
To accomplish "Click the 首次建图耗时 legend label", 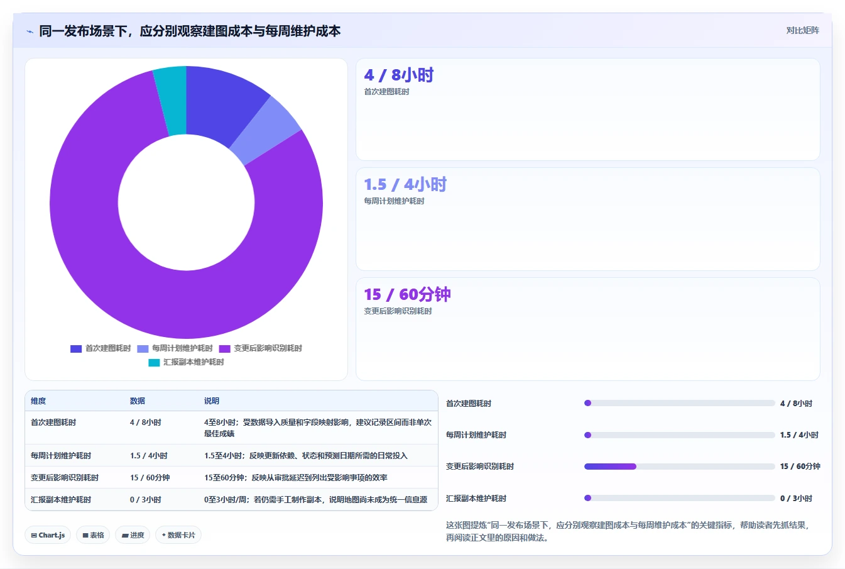I will (108, 348).
